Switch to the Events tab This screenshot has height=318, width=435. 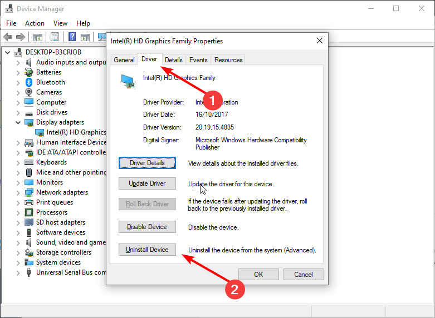coord(198,60)
